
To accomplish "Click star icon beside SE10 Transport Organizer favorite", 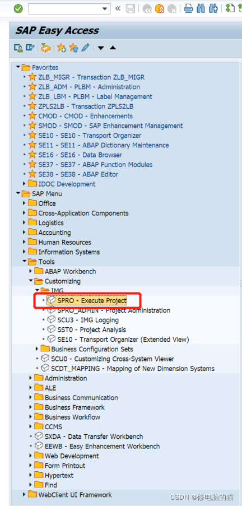I will [x=32, y=135].
